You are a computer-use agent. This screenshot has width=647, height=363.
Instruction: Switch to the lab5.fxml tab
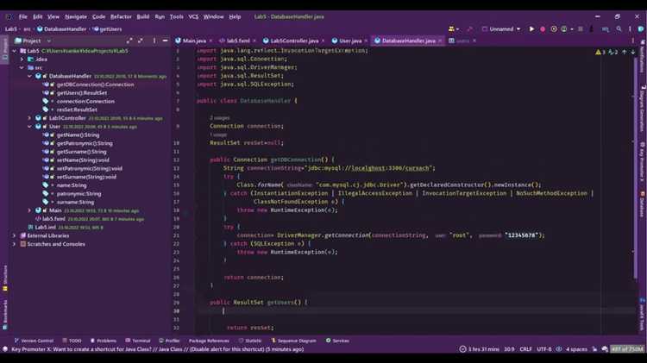point(238,41)
